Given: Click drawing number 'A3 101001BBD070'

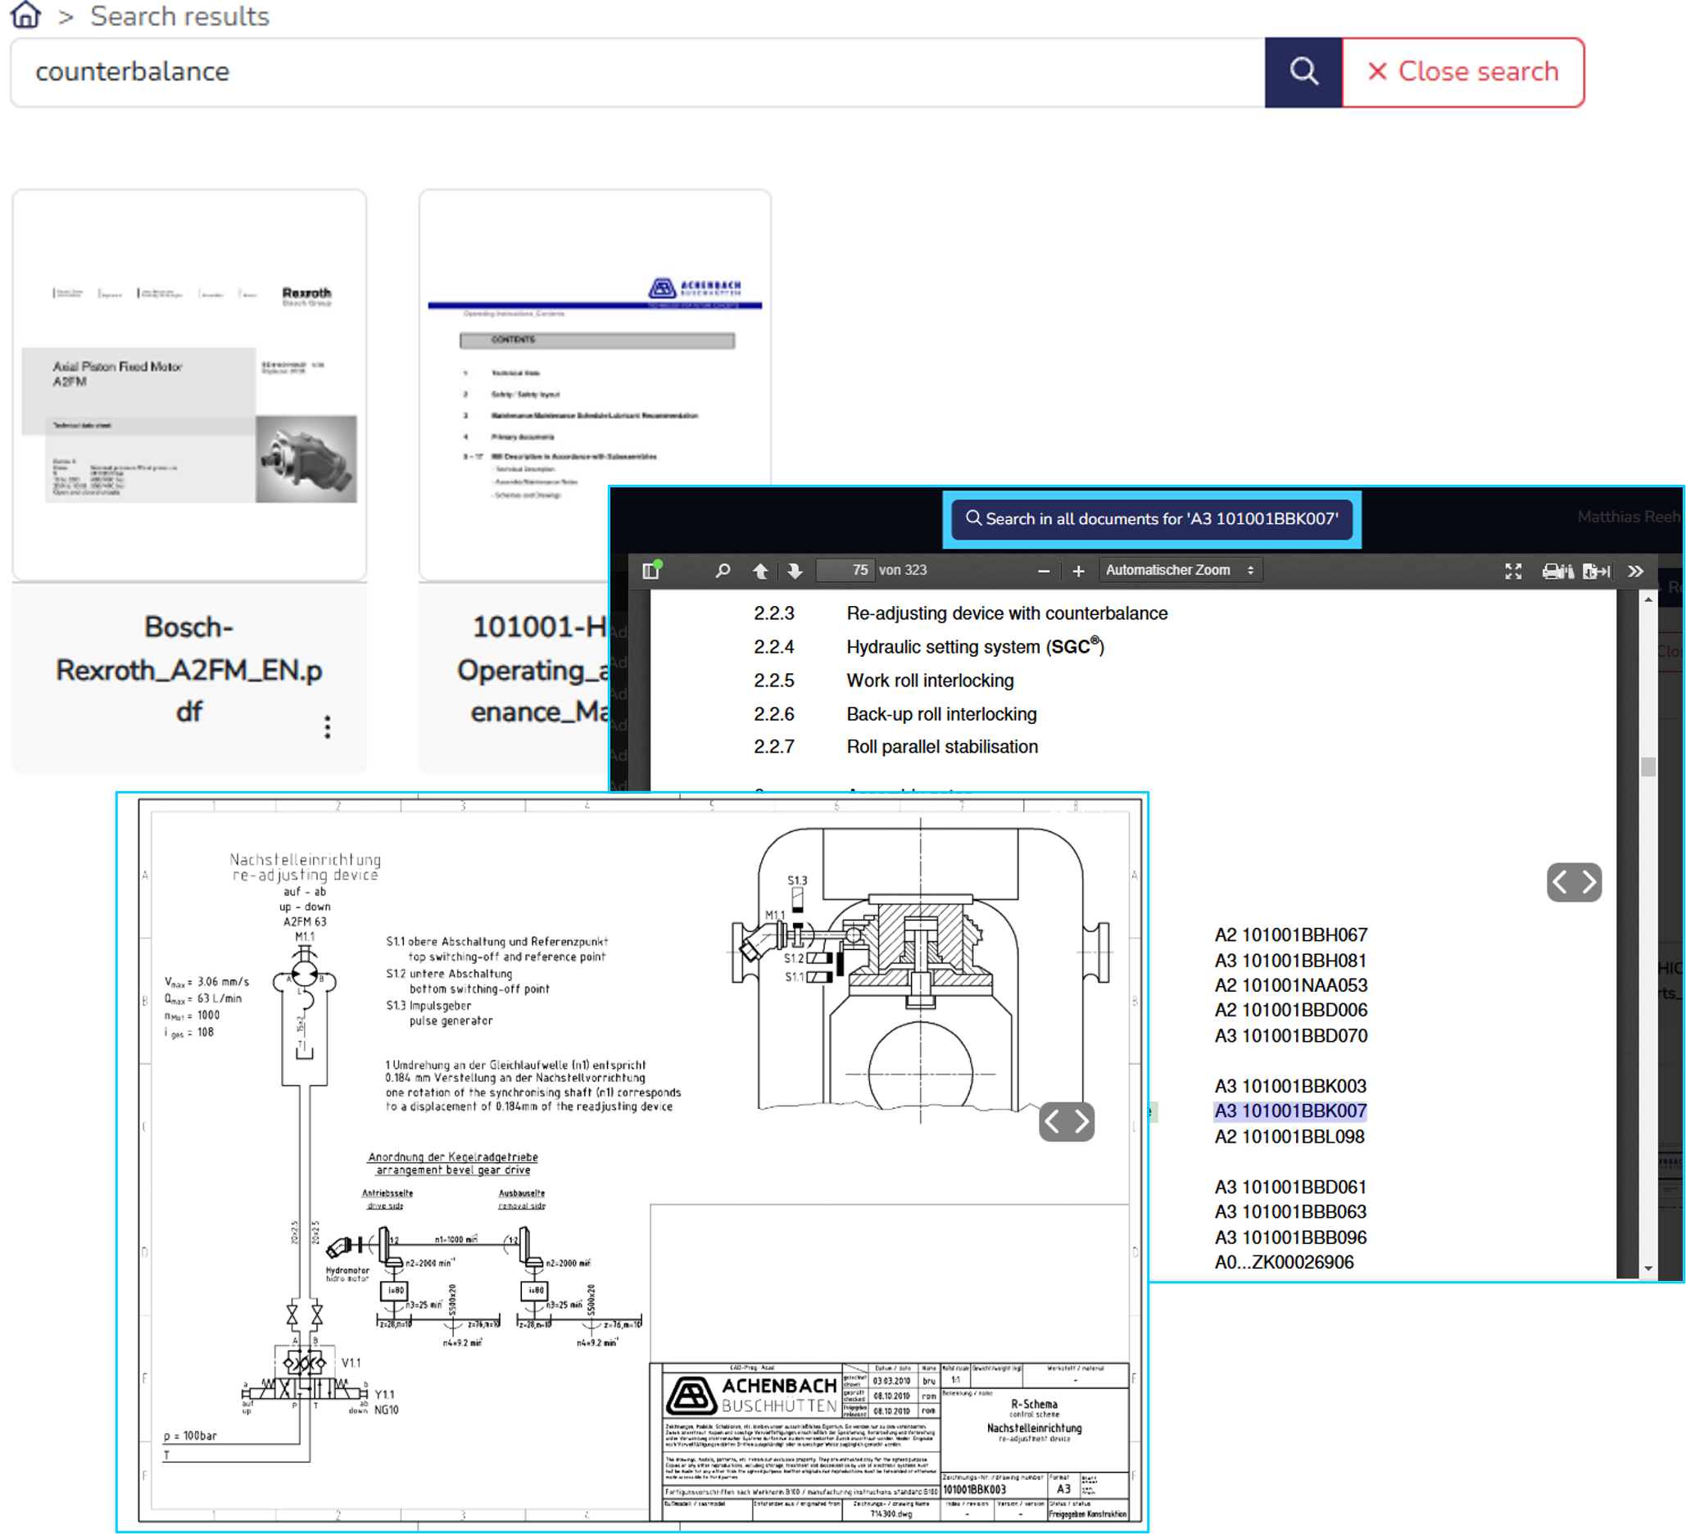Looking at the screenshot, I should 1290,1036.
